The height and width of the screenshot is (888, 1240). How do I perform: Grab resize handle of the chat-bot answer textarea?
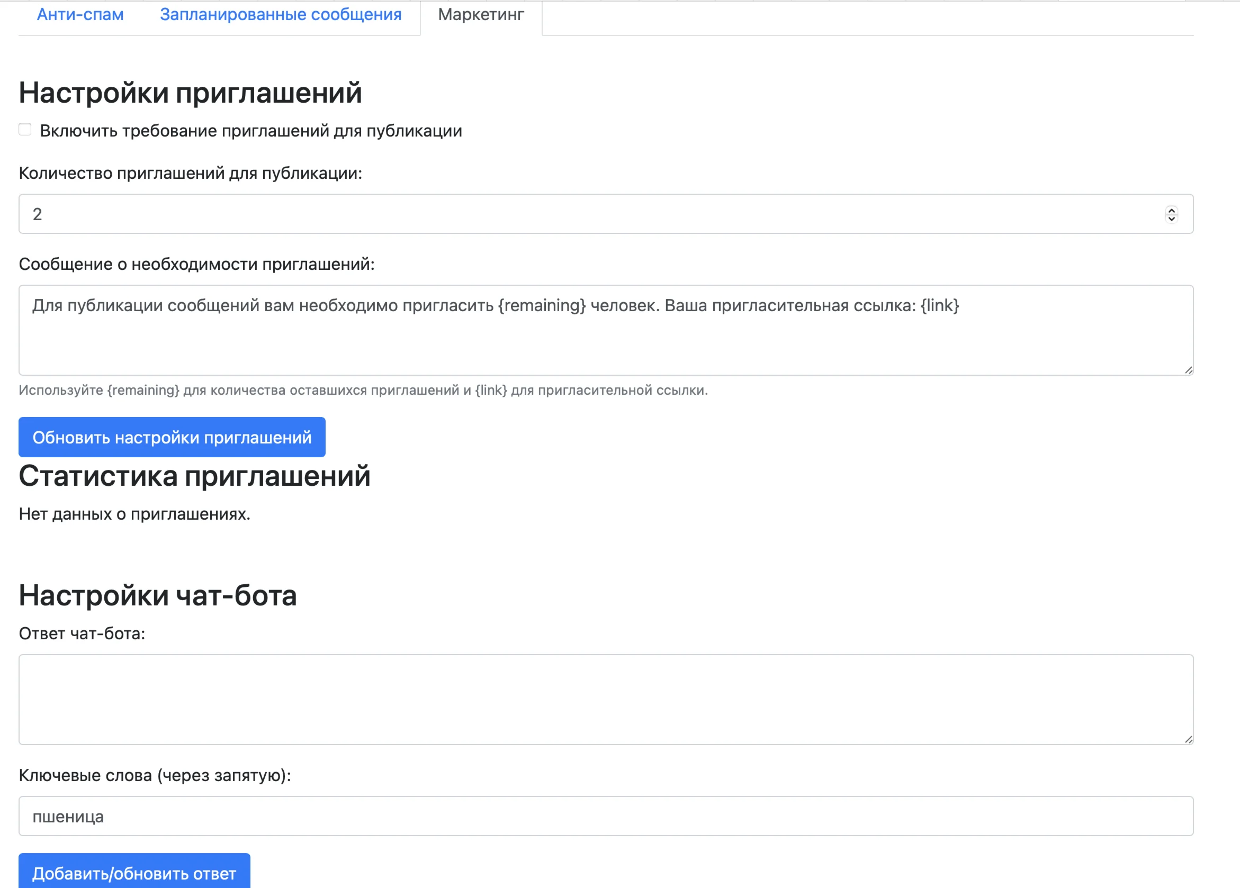1189,739
